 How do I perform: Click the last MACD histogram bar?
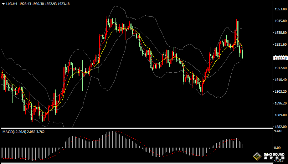pos(242,145)
